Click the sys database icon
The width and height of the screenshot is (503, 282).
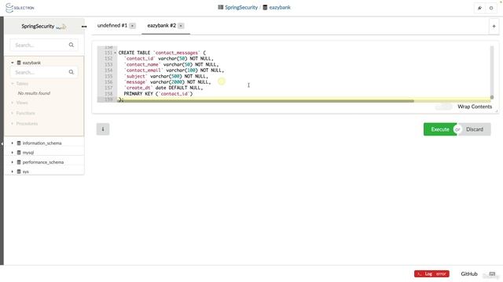(x=19, y=172)
